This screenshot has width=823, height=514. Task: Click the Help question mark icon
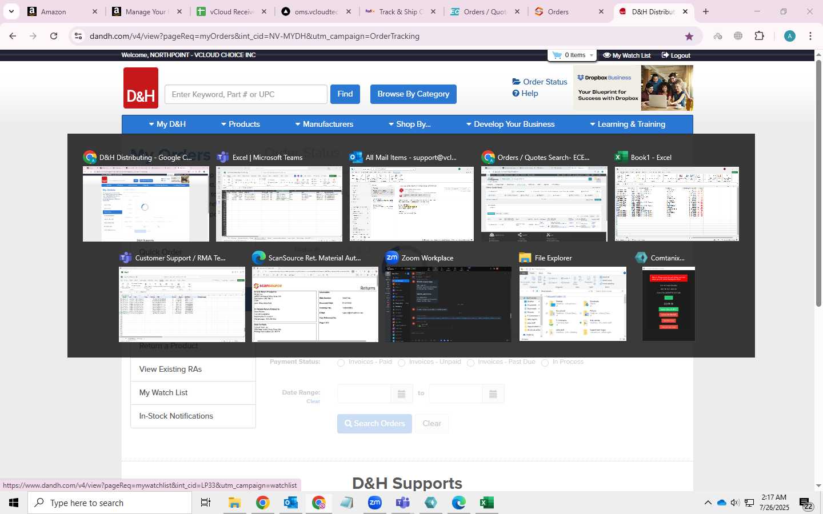[x=516, y=93]
